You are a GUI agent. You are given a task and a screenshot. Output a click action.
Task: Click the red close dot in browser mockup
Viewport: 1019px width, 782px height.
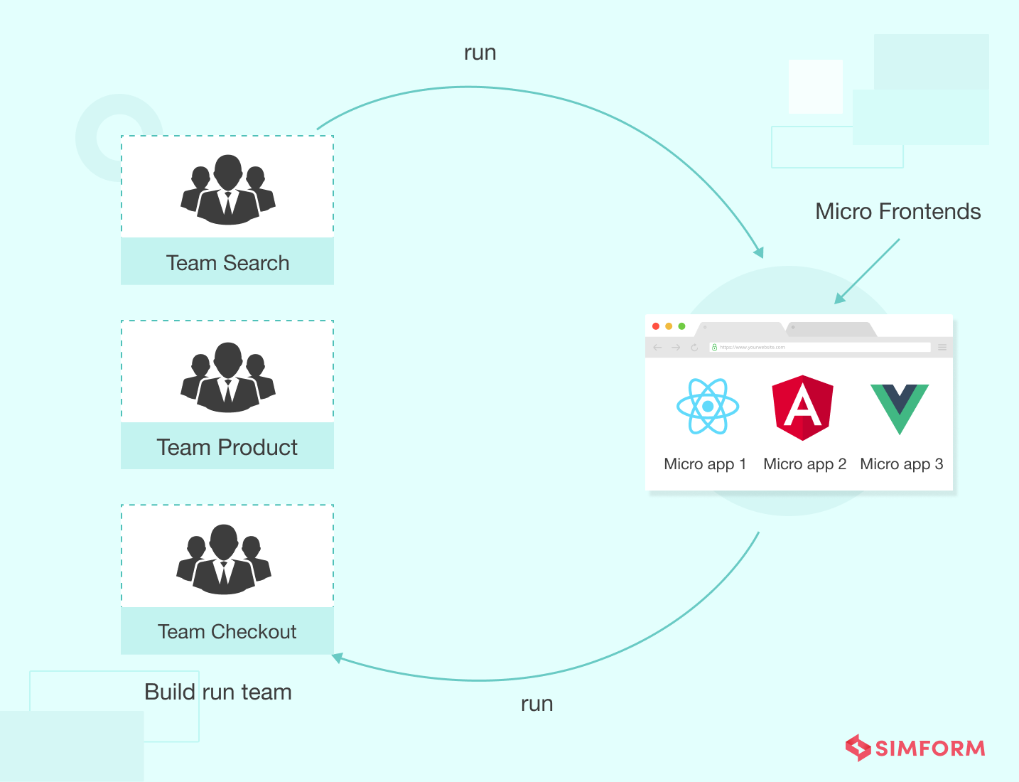[656, 326]
